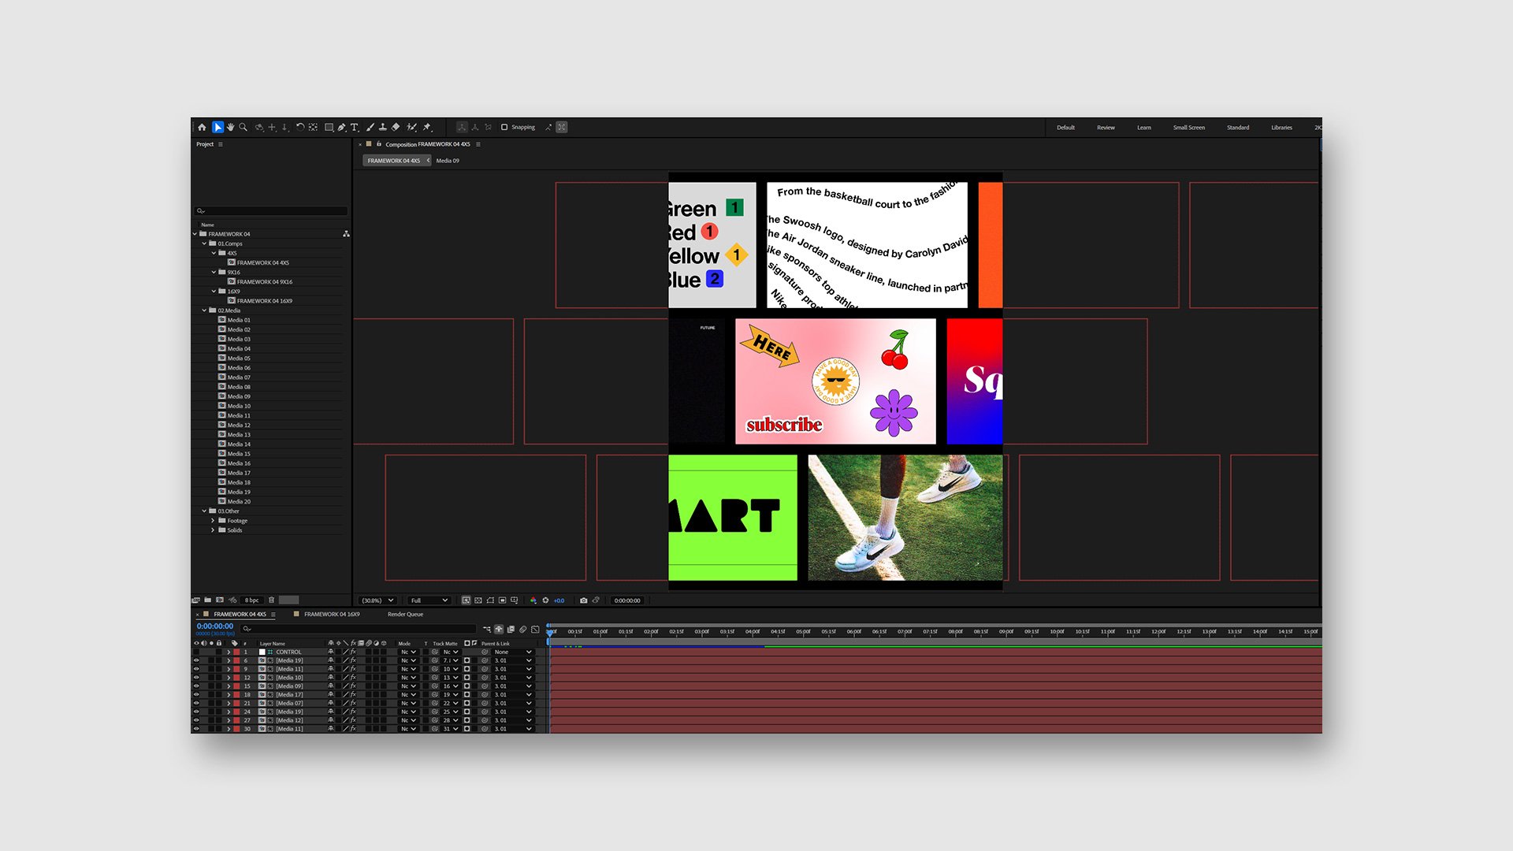
Task: Select the Rotation tool
Action: click(x=299, y=127)
